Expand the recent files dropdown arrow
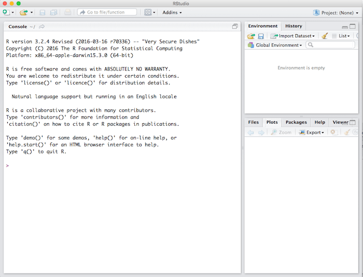The height and width of the screenshot is (277, 363). [32, 12]
